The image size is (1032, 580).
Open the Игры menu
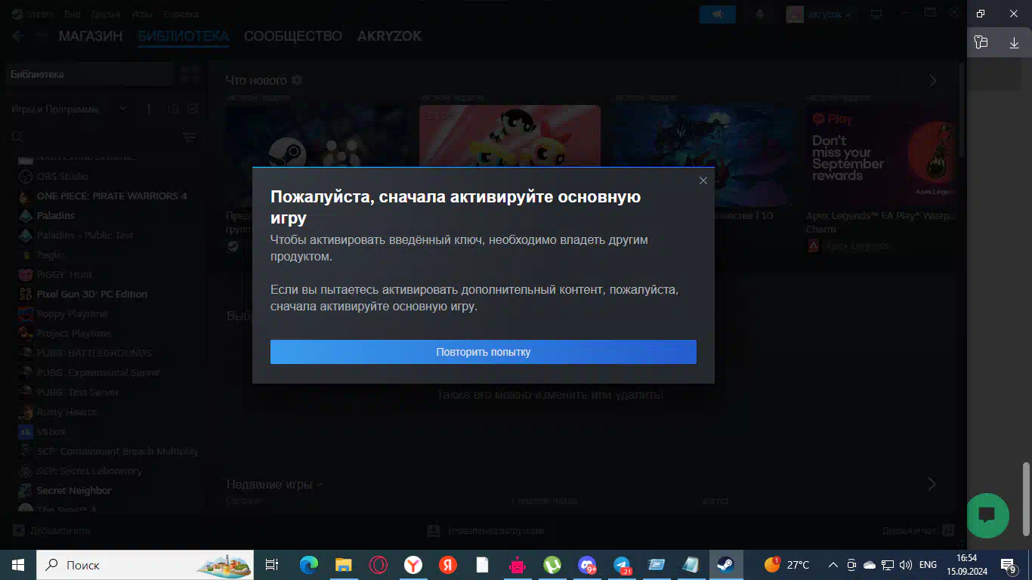tap(142, 14)
